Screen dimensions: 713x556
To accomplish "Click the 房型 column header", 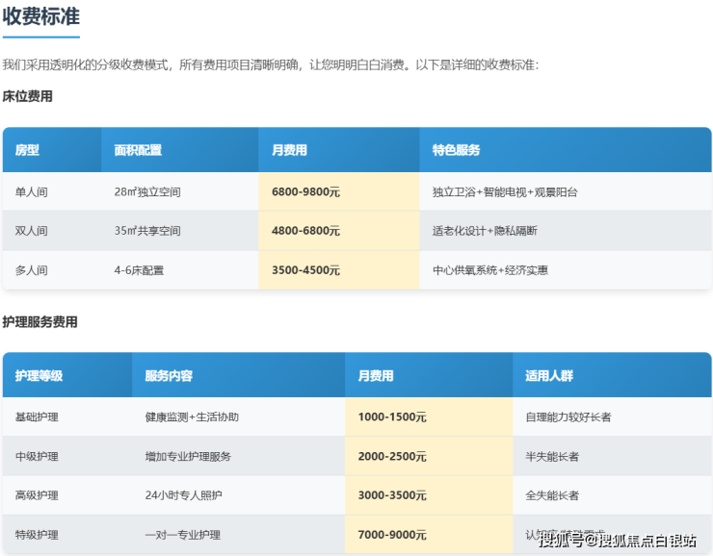I will (27, 150).
